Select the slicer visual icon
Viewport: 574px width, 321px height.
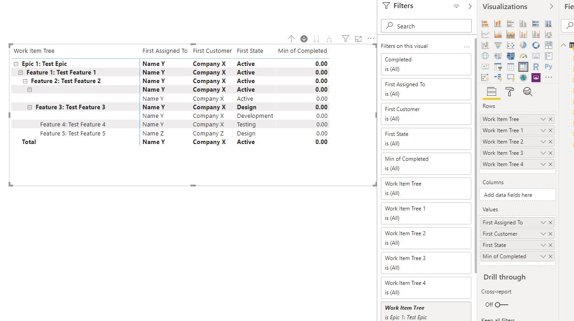(498, 67)
